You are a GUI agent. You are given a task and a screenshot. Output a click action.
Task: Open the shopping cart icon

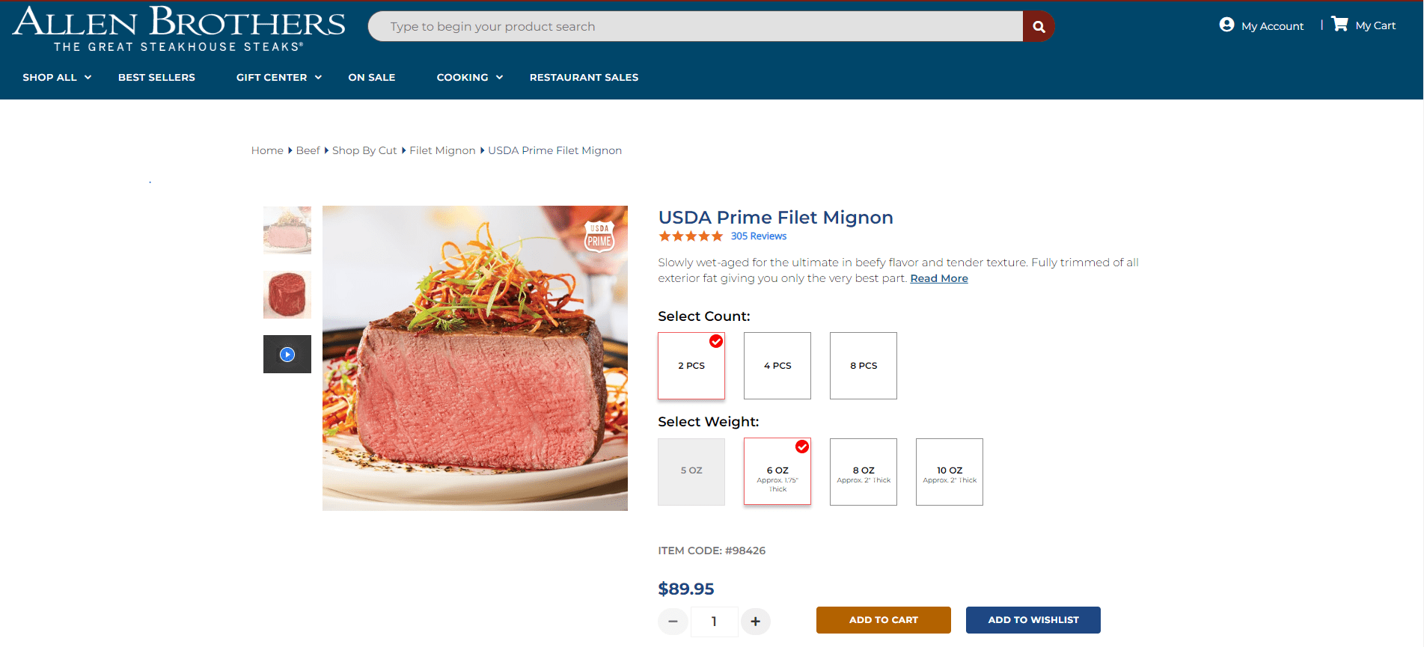coord(1339,24)
